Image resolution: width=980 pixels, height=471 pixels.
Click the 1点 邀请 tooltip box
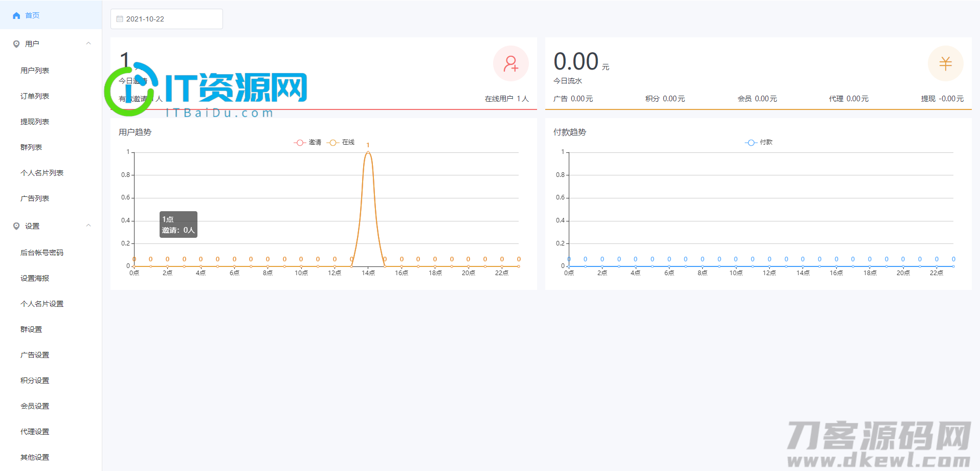179,225
